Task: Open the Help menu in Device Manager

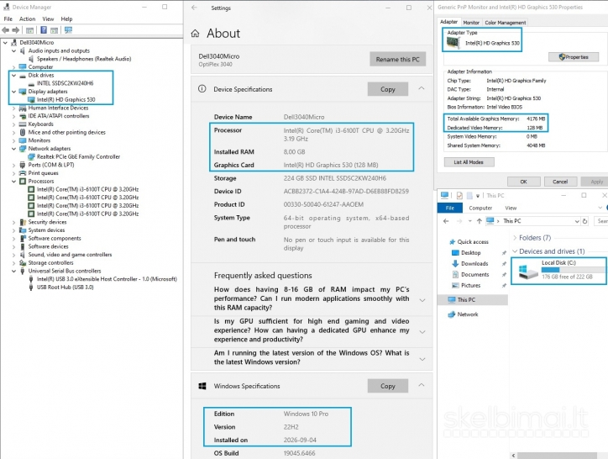Action: coord(66,18)
